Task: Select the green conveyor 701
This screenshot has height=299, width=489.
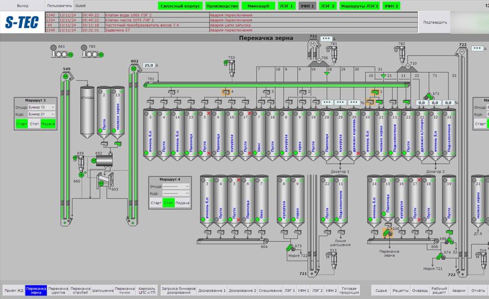Action: (276, 85)
